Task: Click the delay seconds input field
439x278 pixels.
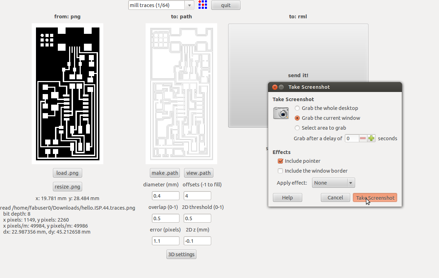Action: [352, 138]
